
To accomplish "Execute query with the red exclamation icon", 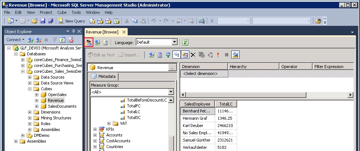I will click(218, 55).
